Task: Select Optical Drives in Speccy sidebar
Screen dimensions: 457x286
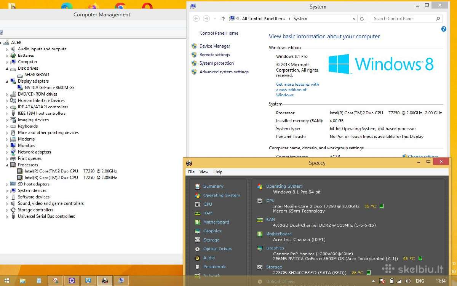Action: pos(217,249)
